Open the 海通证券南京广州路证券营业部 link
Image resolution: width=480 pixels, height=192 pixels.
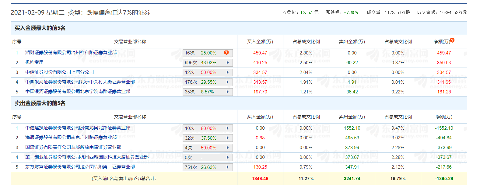tap(71, 138)
